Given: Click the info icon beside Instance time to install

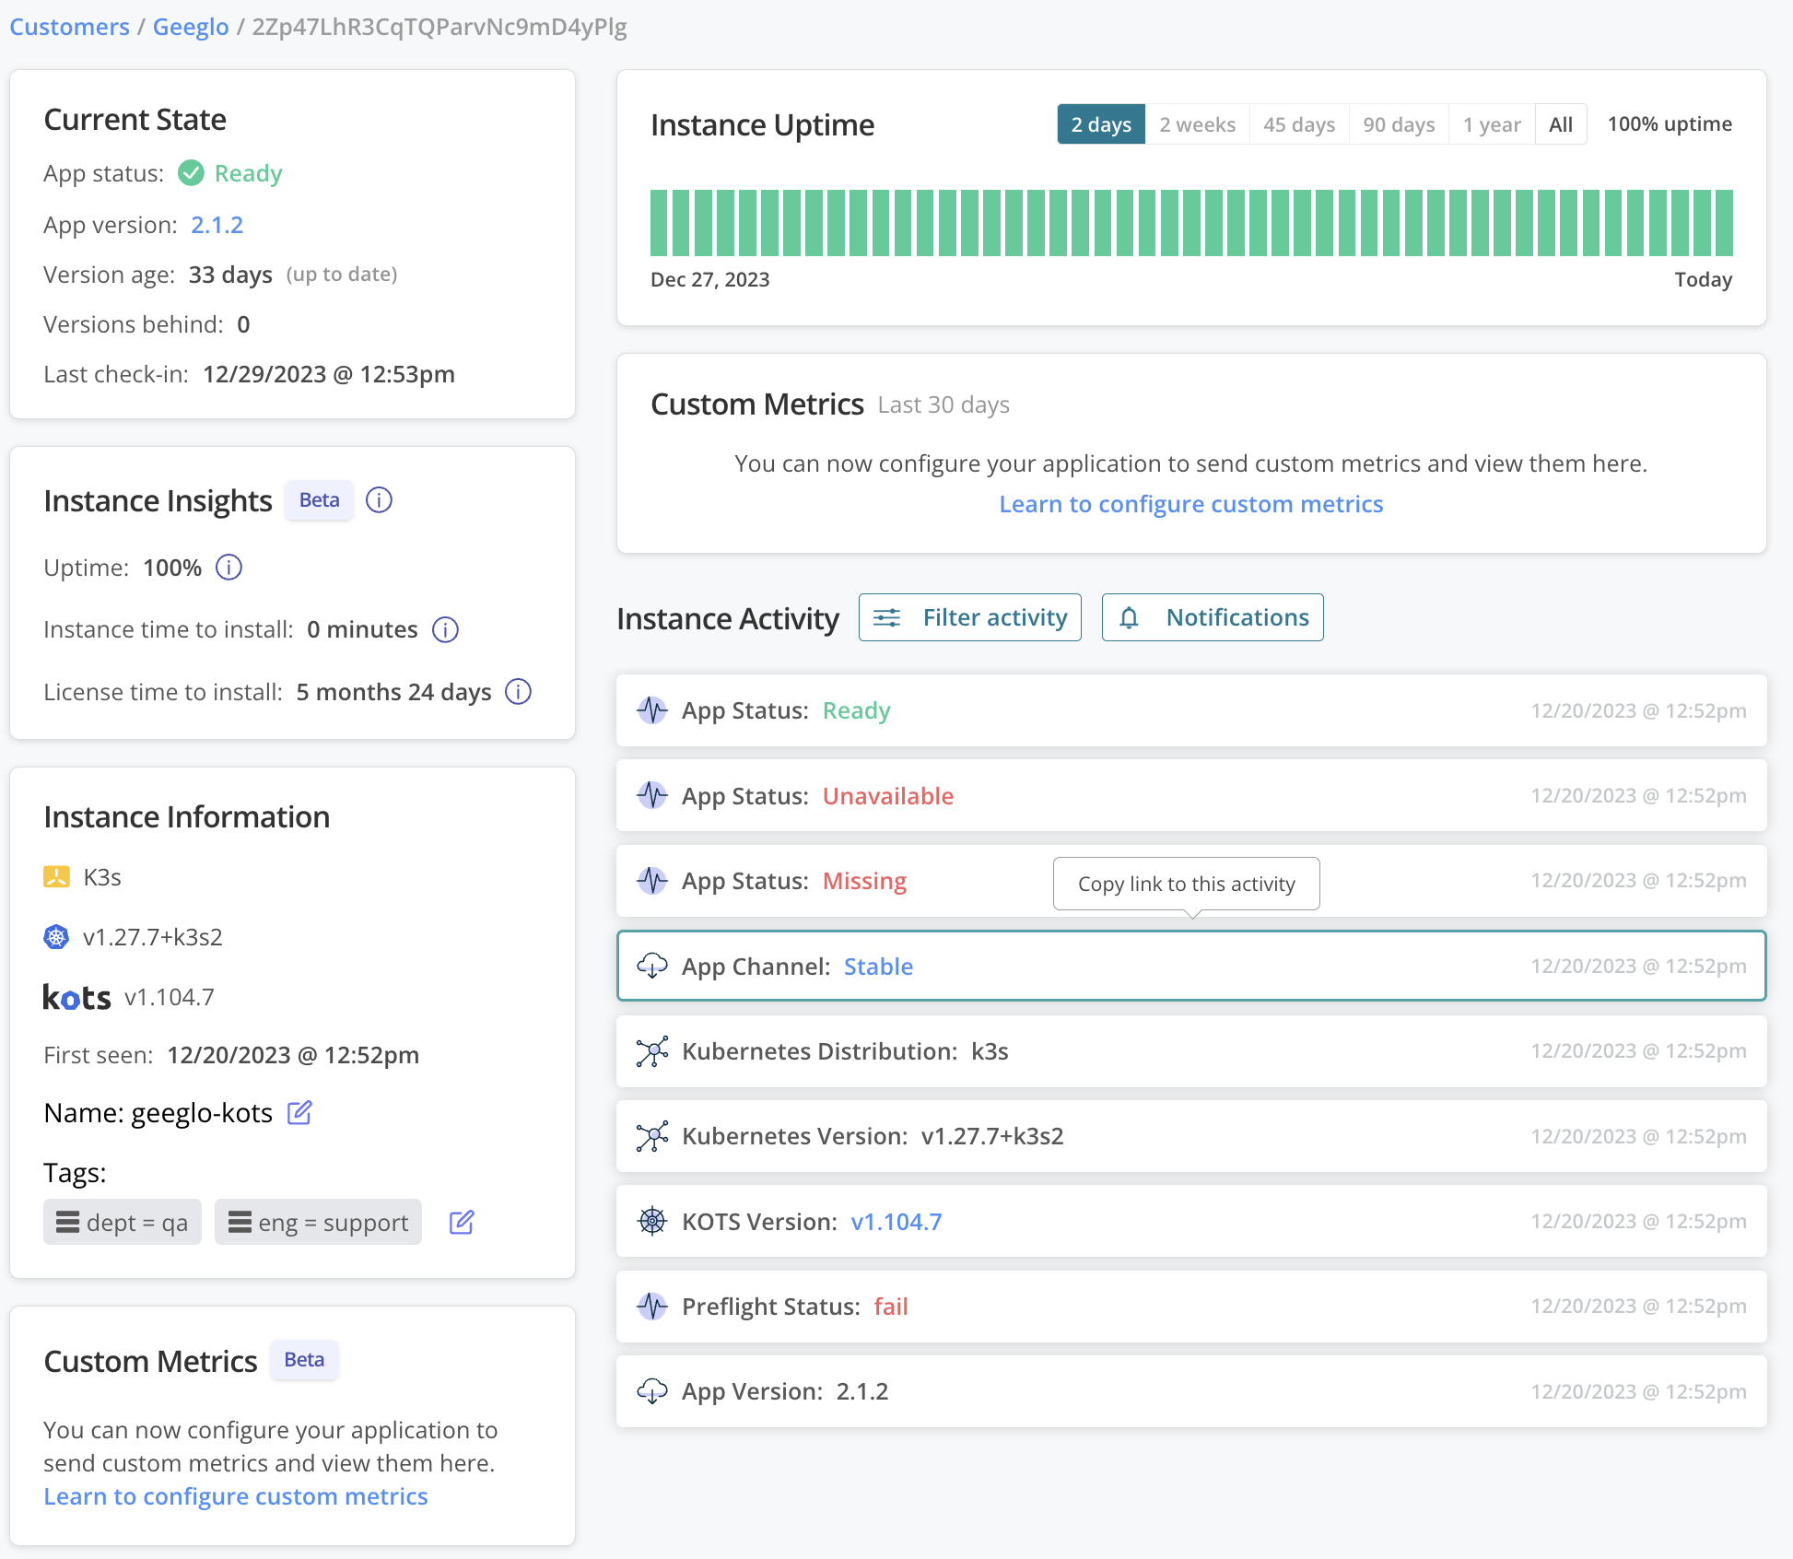Looking at the screenshot, I should 445,629.
